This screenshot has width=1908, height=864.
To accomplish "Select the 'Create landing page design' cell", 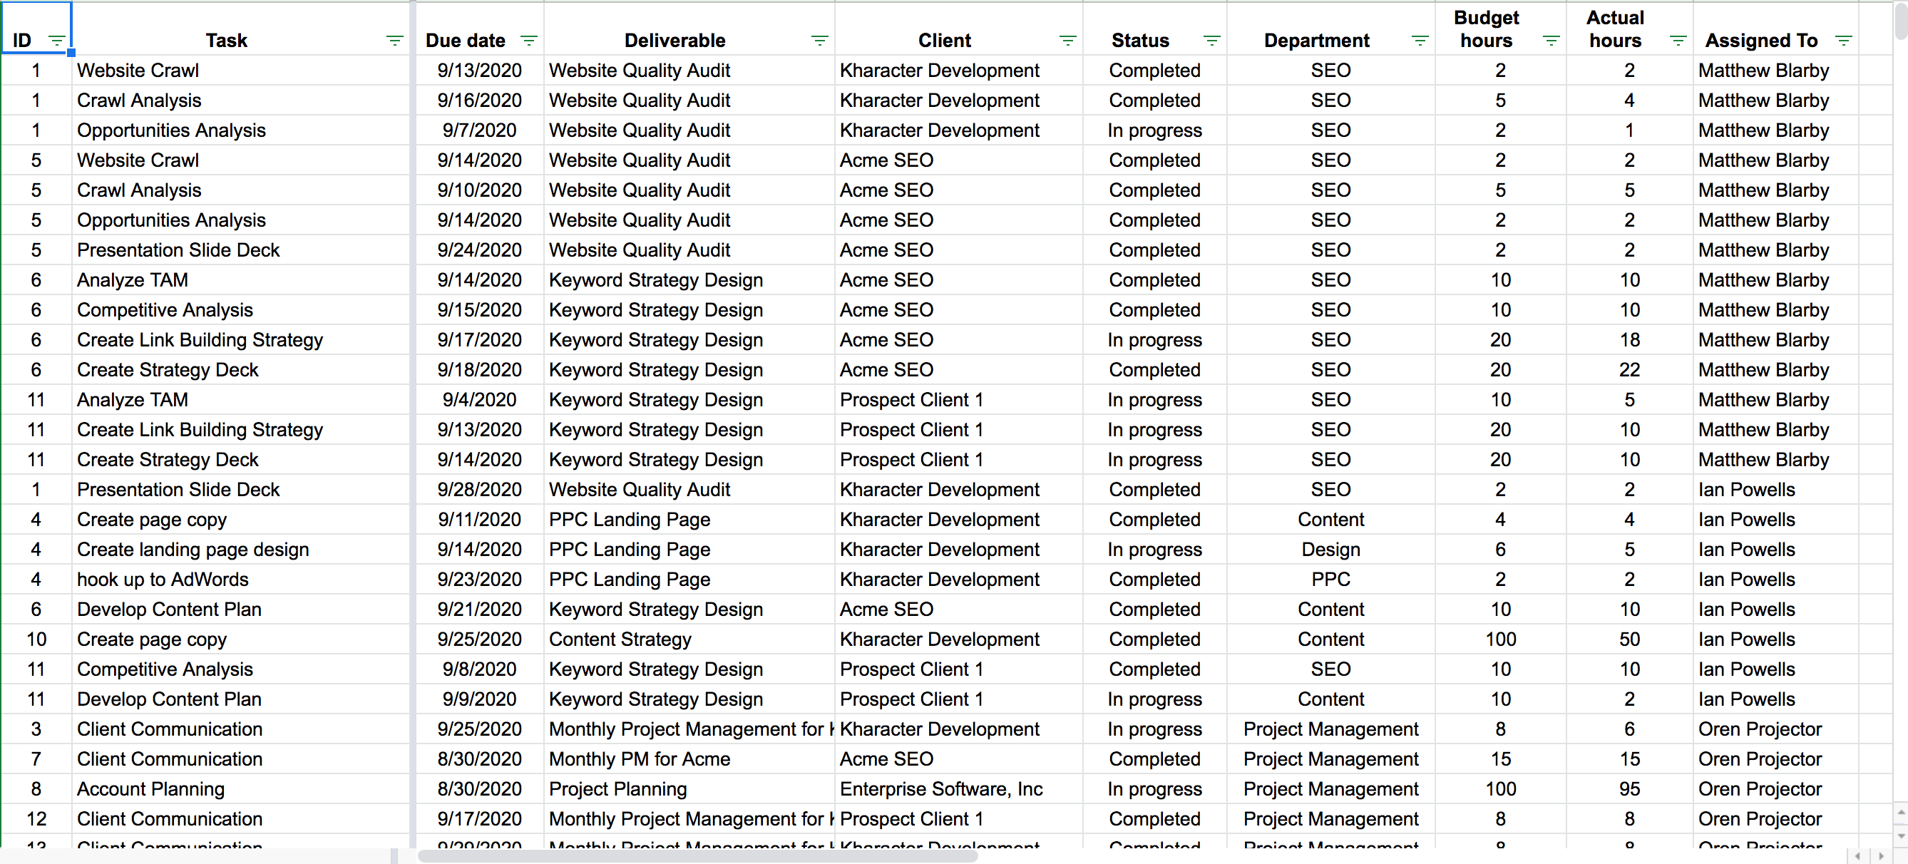I will click(241, 550).
